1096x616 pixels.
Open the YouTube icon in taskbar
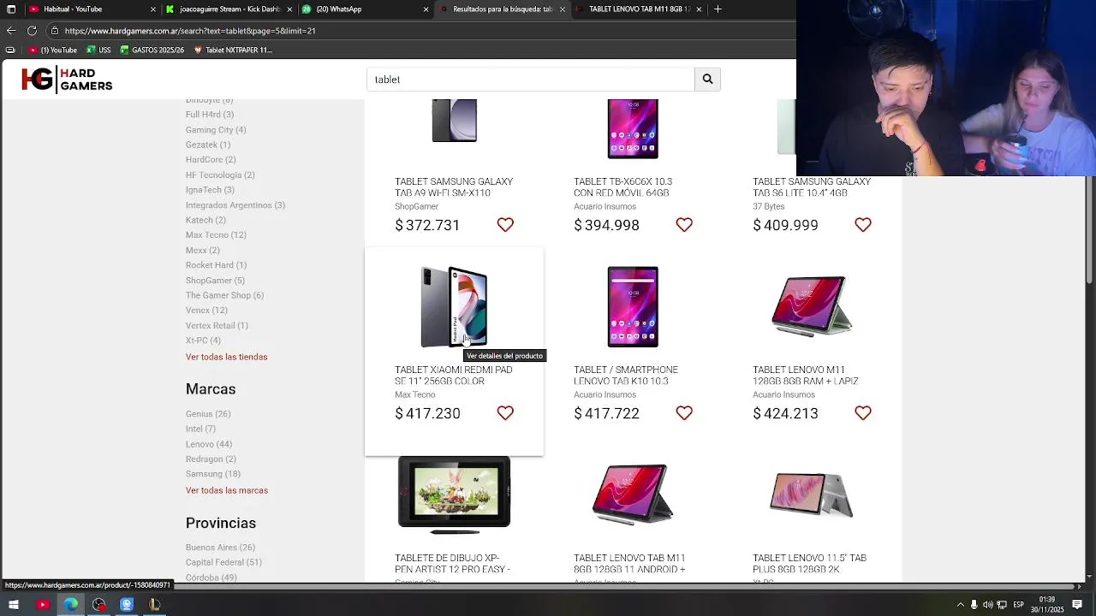click(43, 605)
